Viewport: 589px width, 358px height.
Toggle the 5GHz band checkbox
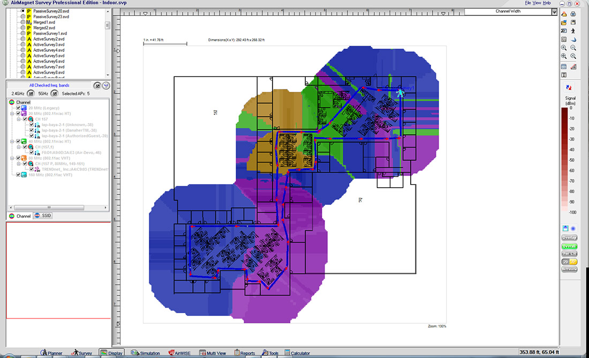click(54, 94)
